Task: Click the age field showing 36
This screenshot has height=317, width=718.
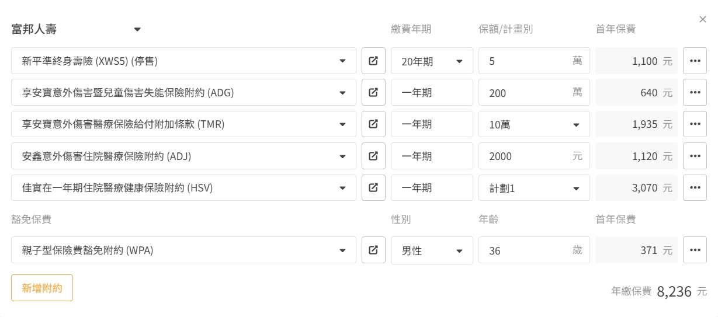Action: coord(526,250)
